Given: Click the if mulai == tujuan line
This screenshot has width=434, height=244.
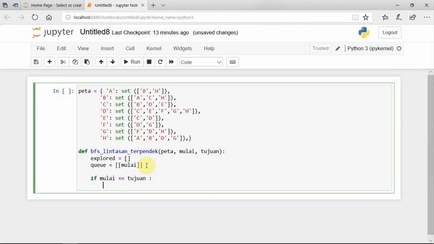Looking at the screenshot, I should 121,178.
